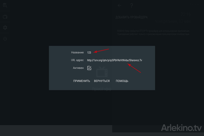Viewport: 204px width, 136px height.
Task: Edit the URL адрес field
Action: (x=115, y=60)
